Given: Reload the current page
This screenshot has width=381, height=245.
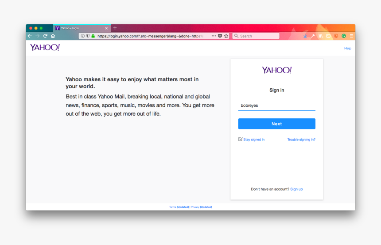Looking at the screenshot, I should click(x=45, y=36).
